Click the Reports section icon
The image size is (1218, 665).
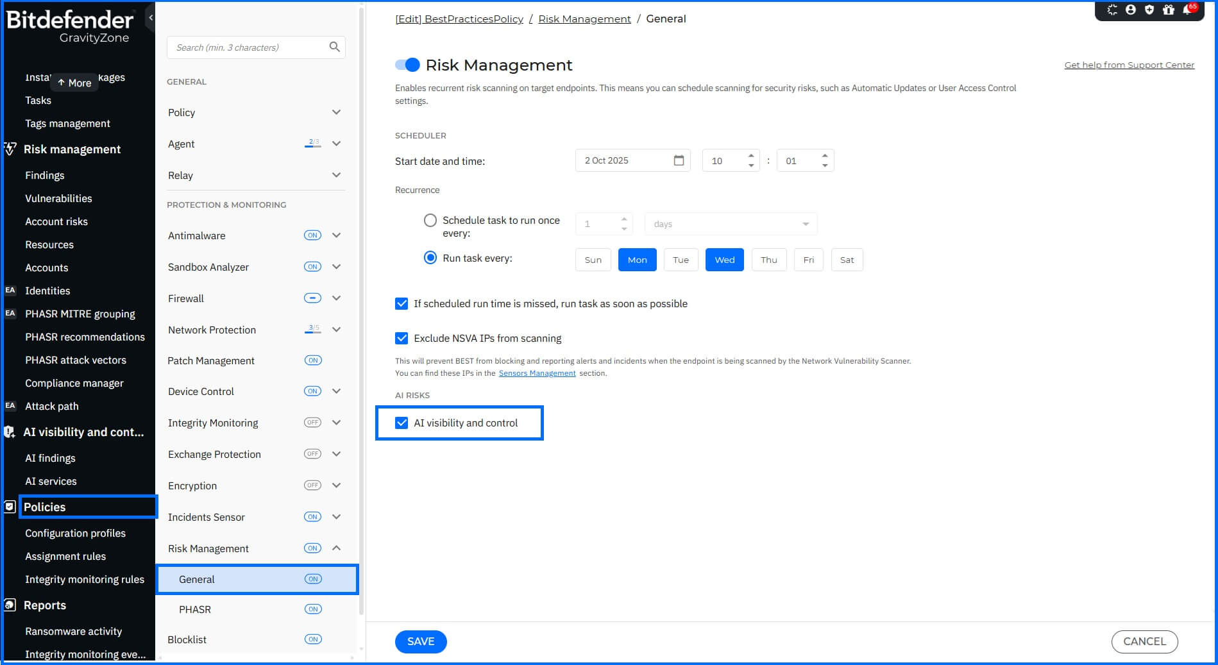(x=10, y=605)
